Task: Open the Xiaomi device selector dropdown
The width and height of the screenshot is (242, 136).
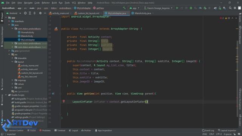Action: 158,8
